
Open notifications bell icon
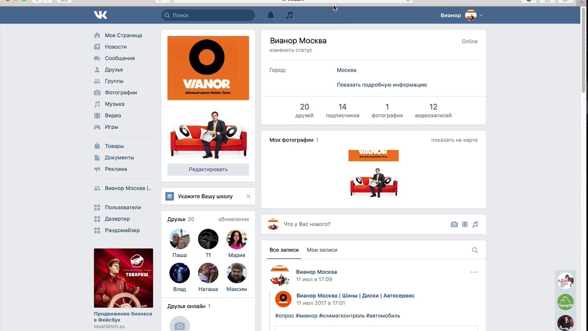[x=271, y=15]
